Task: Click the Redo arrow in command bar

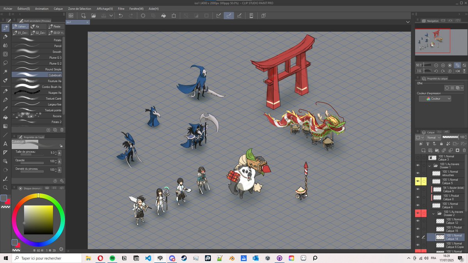Action: (x=131, y=16)
